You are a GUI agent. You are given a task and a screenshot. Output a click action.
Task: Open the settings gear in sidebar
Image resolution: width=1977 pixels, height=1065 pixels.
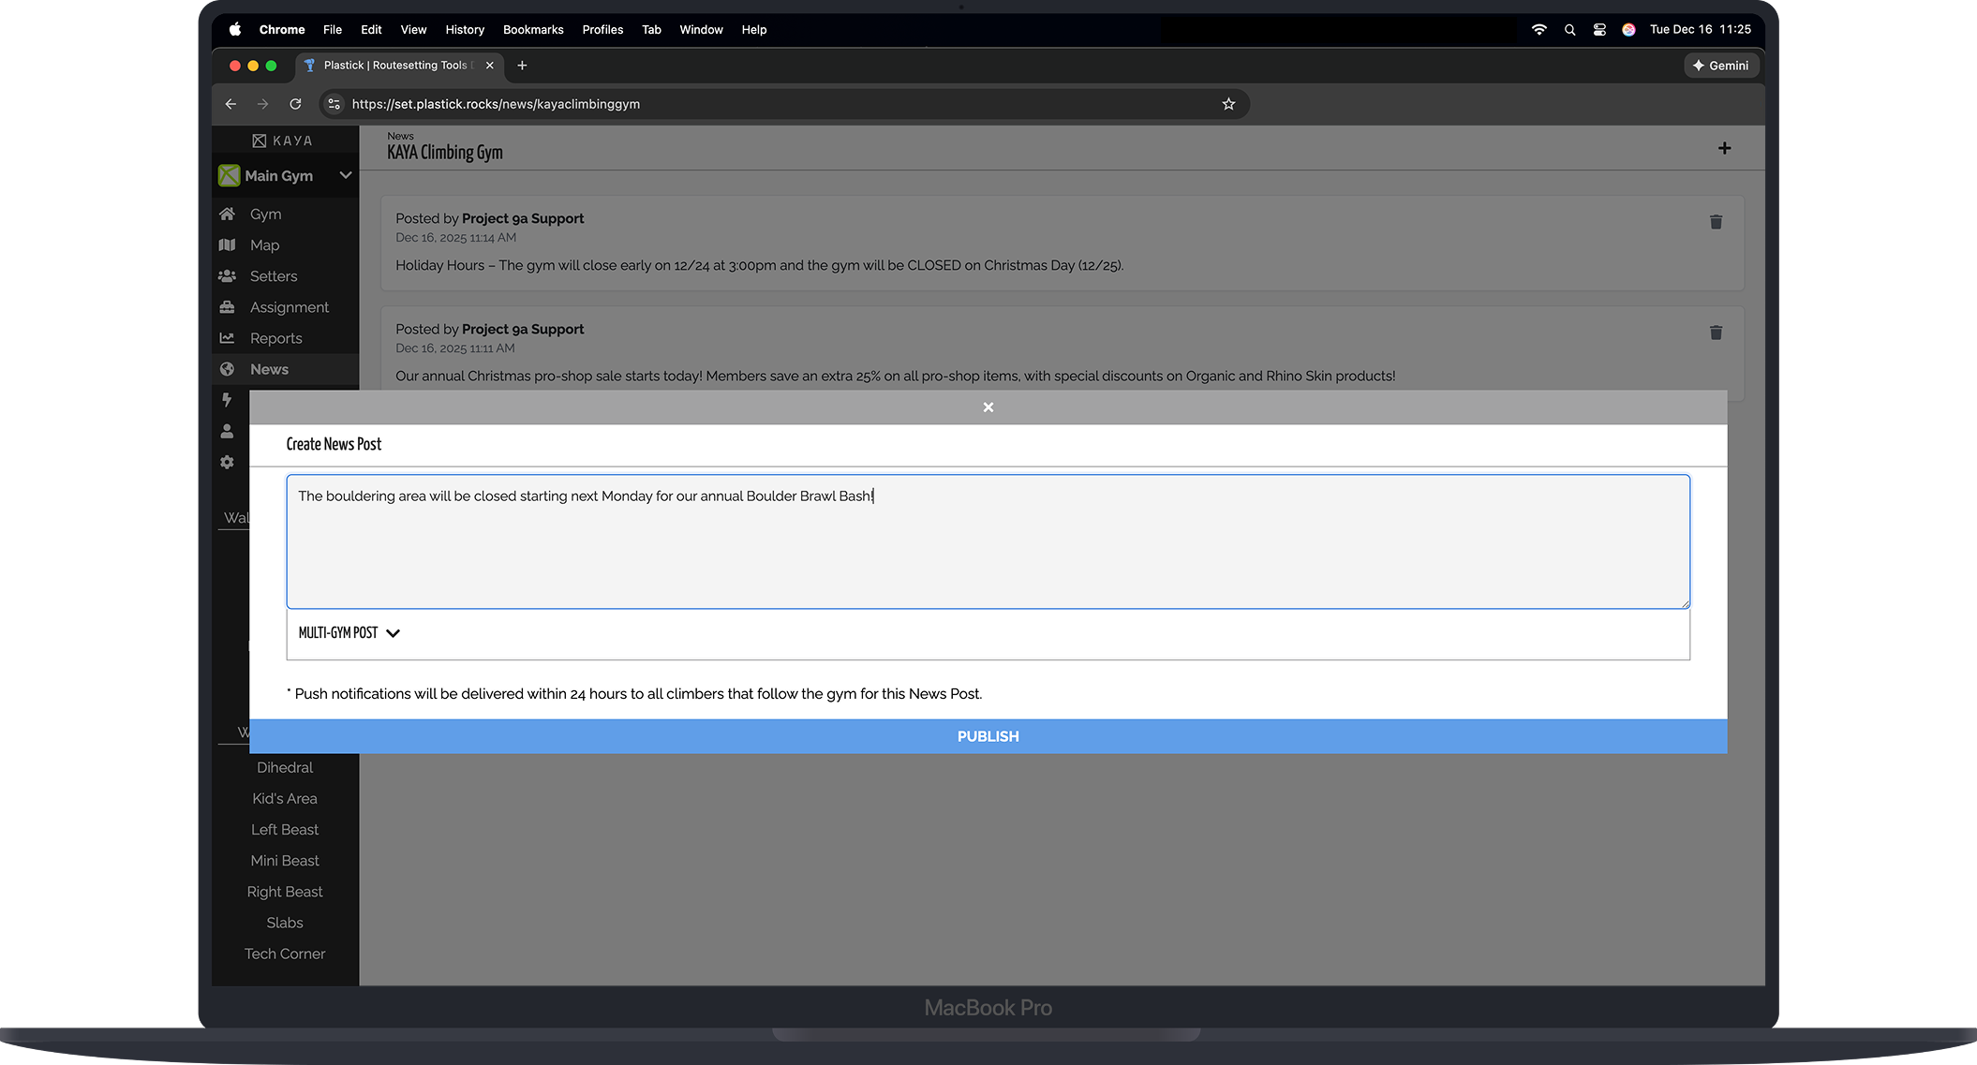click(227, 462)
